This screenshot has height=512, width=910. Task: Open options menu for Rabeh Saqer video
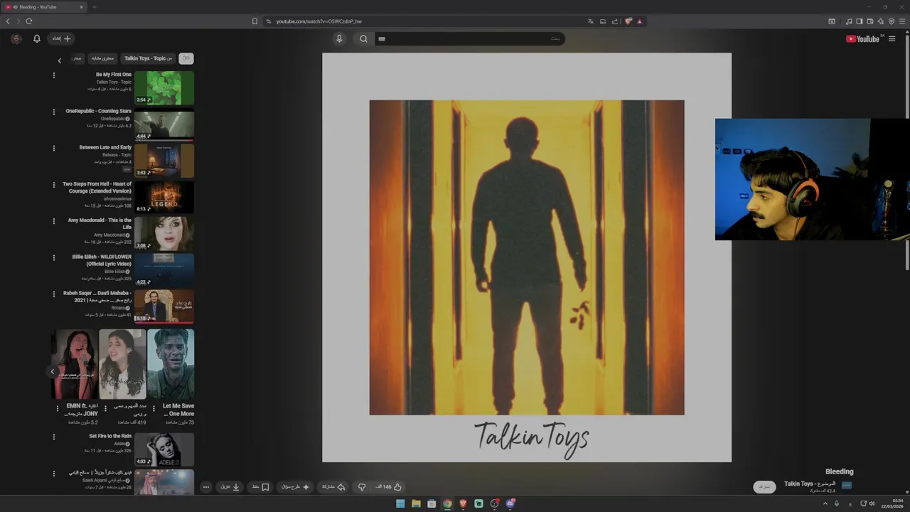pyautogui.click(x=54, y=294)
